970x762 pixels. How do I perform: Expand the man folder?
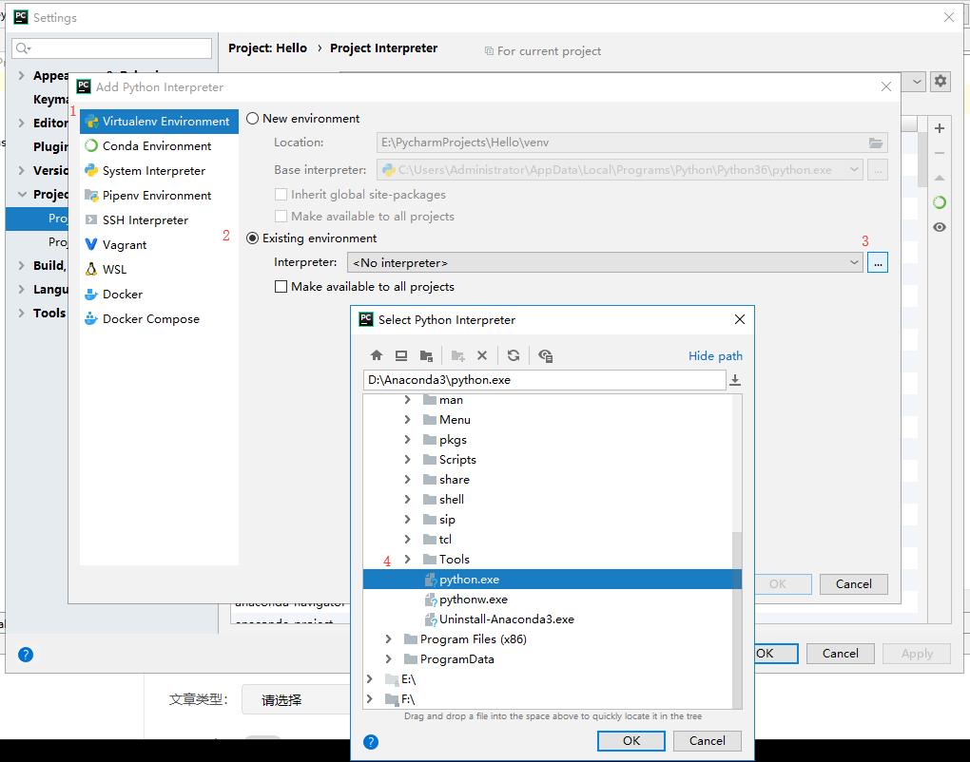click(x=407, y=400)
